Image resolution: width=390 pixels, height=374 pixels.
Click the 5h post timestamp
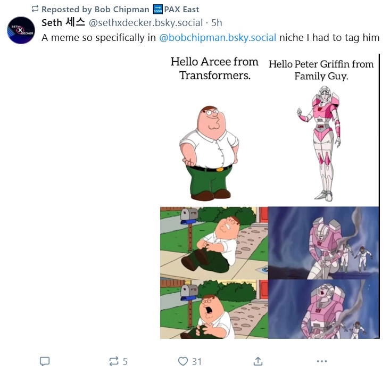point(217,23)
